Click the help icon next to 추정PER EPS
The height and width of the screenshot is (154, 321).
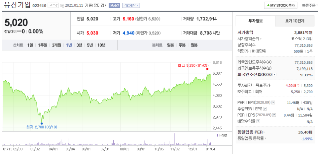[265, 109]
